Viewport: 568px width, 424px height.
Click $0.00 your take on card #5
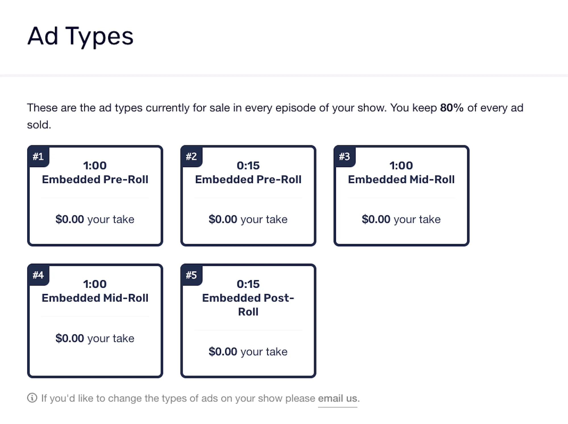click(248, 352)
